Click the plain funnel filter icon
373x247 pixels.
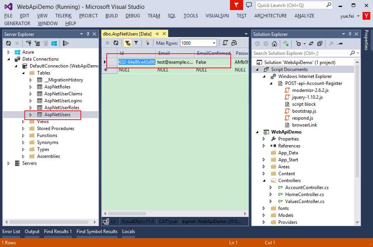coord(136,43)
